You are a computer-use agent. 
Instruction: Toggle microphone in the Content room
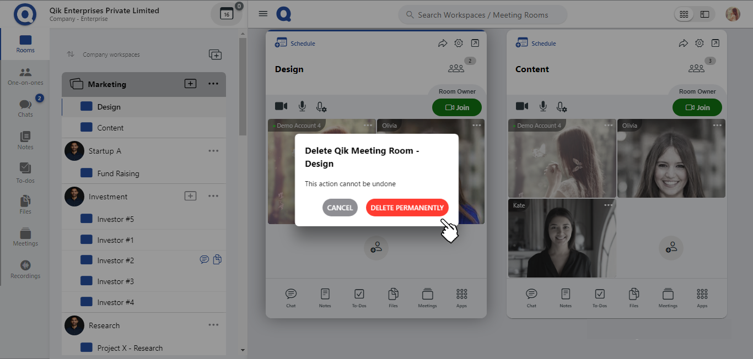pos(543,106)
